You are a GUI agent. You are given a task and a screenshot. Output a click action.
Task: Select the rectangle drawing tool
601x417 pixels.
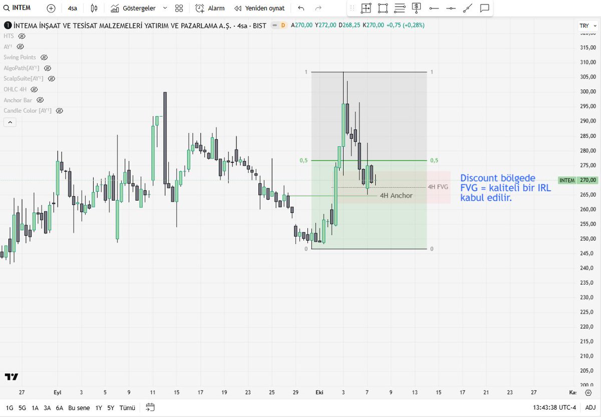click(383, 8)
